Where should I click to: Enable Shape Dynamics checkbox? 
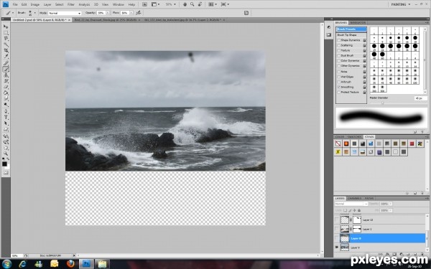pyautogui.click(x=338, y=40)
